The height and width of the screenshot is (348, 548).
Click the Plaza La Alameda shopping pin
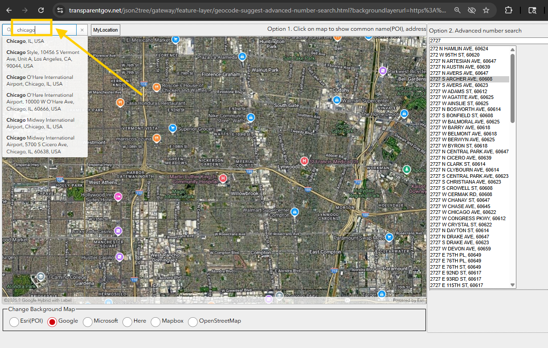click(x=242, y=57)
